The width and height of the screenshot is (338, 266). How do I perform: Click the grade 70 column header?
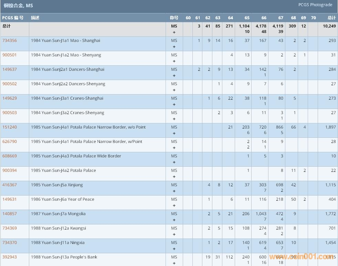[x=313, y=18]
